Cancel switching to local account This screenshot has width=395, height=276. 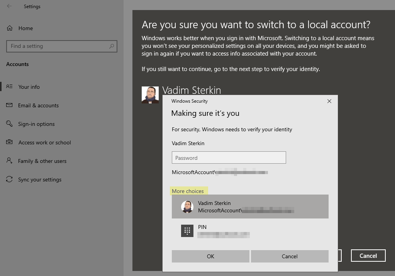(x=368, y=256)
